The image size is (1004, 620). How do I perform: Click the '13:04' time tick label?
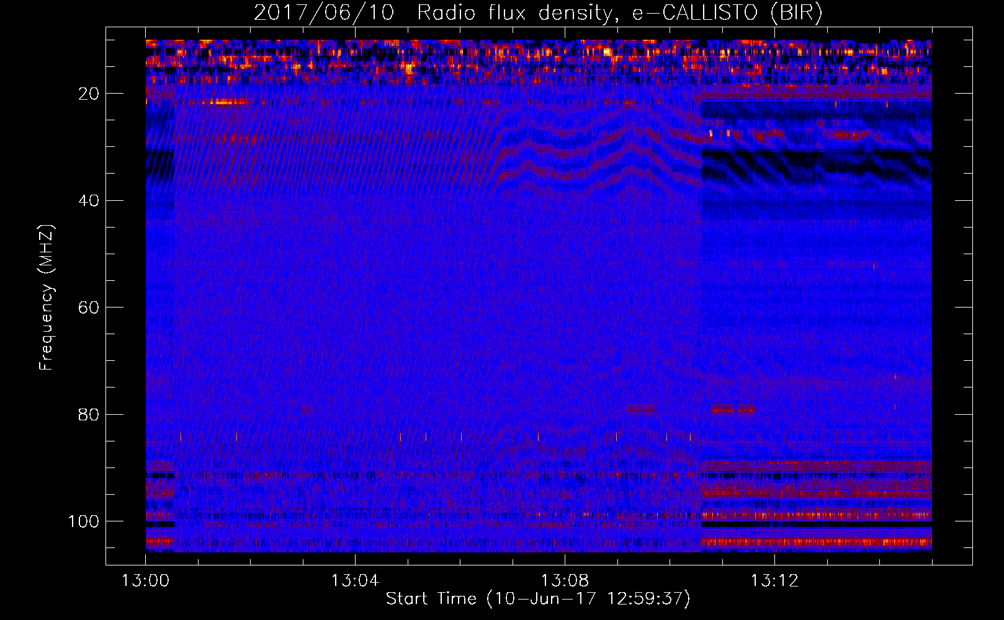pyautogui.click(x=355, y=581)
